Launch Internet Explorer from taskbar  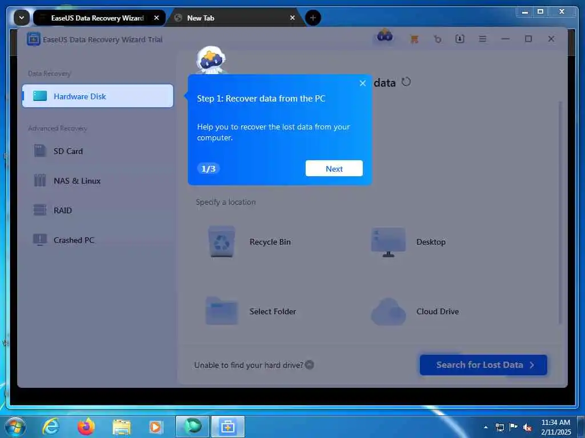click(x=51, y=427)
